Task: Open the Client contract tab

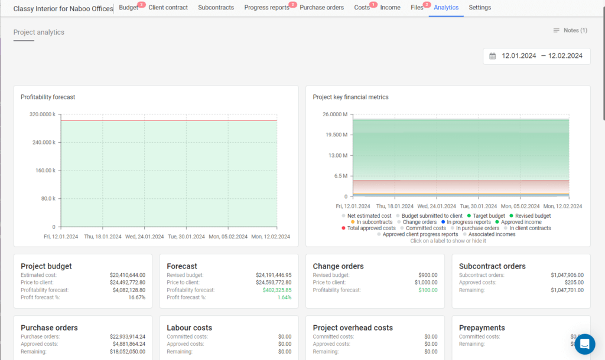Action: coord(168,8)
